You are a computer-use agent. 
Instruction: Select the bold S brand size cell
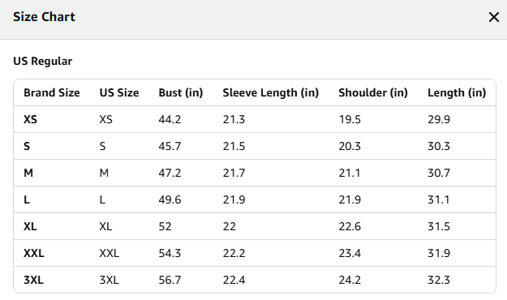tap(27, 147)
